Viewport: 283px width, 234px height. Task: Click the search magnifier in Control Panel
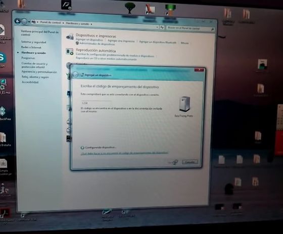pos(212,29)
